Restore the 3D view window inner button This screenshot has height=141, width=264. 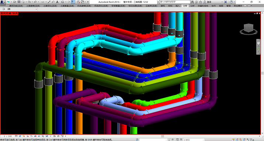[x=257, y=13]
